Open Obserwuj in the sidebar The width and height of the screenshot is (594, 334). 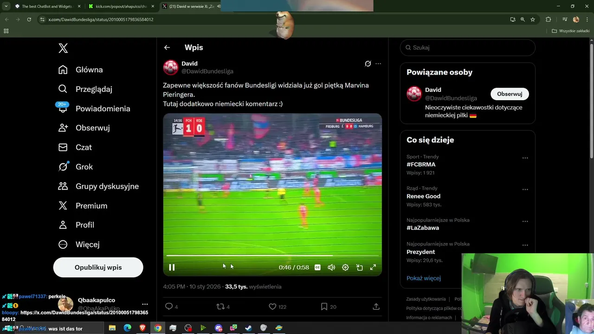(84, 128)
